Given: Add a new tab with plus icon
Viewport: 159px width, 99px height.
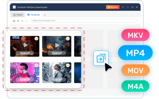Looking at the screenshot, I should coord(45,15).
